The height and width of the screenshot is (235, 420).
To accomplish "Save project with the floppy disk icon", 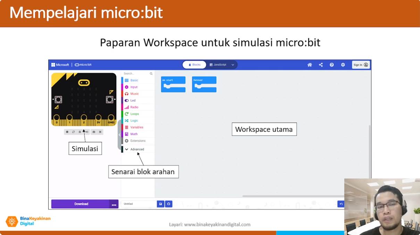I will [160, 204].
